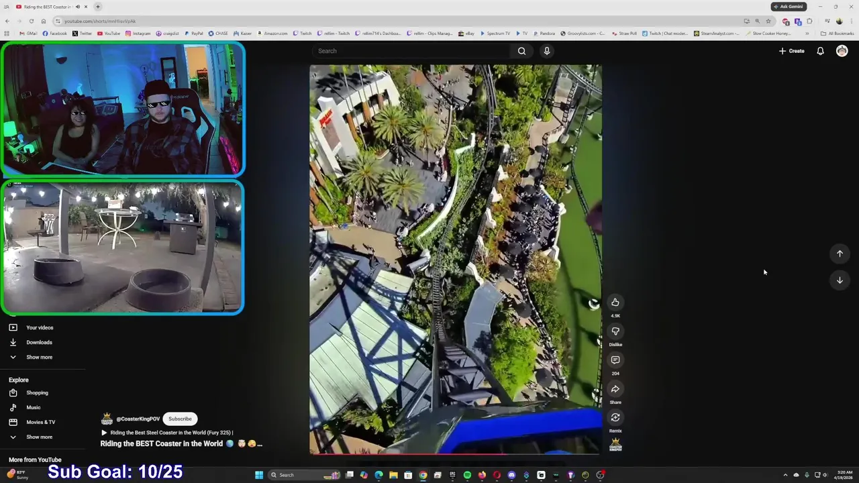Go to next Short with down arrow
859x483 pixels.
[840, 280]
